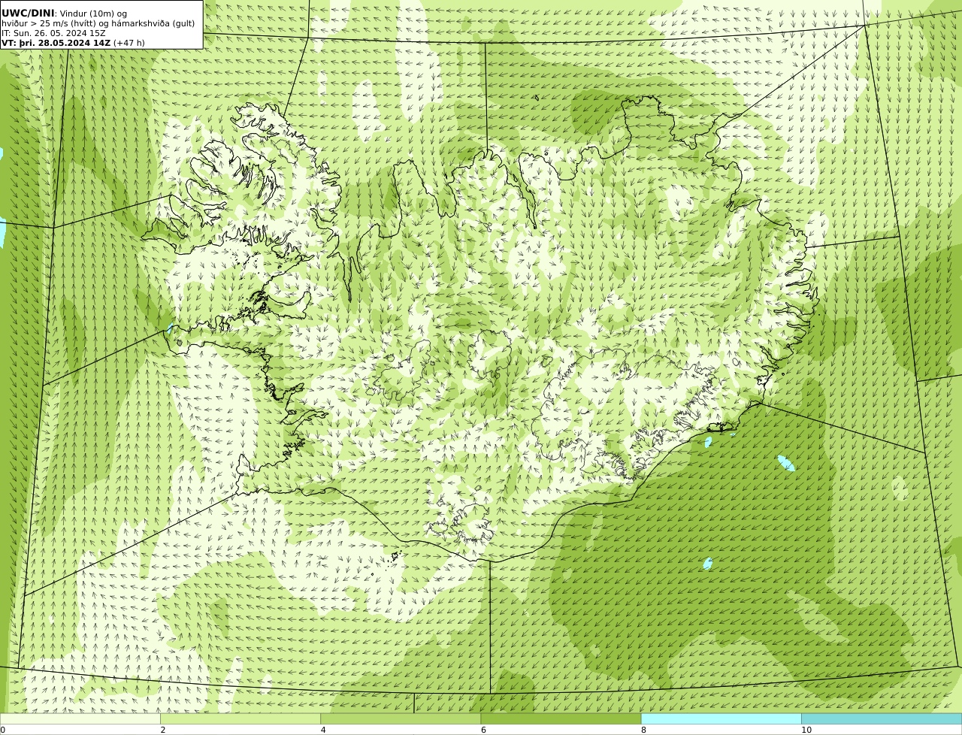Click the legend label "0"

3,730
